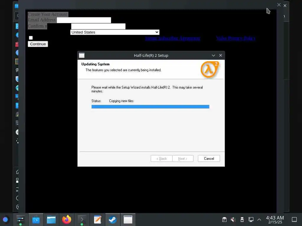The height and width of the screenshot is (226, 302).
Task: Click the disabled Next button
Action: [x=183, y=159]
